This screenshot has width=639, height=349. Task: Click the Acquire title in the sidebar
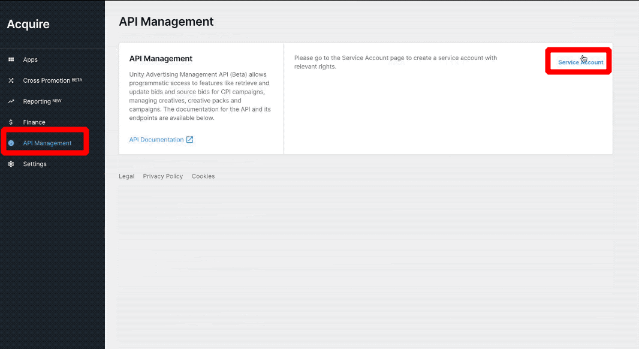(x=28, y=25)
